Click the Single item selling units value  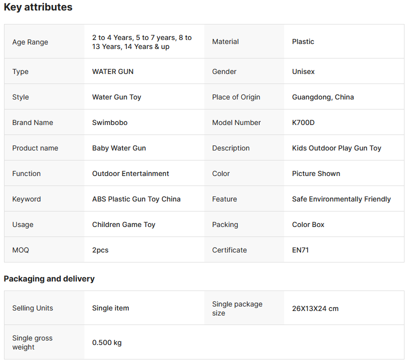[x=110, y=308]
